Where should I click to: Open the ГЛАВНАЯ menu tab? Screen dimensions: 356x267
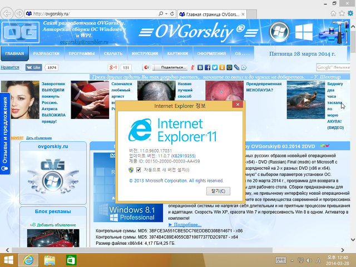14,53
